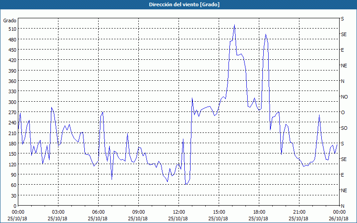Select the 120 value on the y-axis
The height and width of the screenshot is (223, 357).
[x=12, y=165]
